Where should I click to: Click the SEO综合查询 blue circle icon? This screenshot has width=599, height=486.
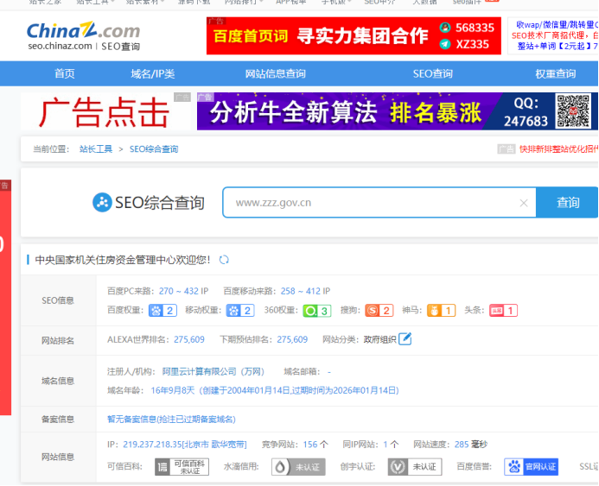tap(102, 202)
